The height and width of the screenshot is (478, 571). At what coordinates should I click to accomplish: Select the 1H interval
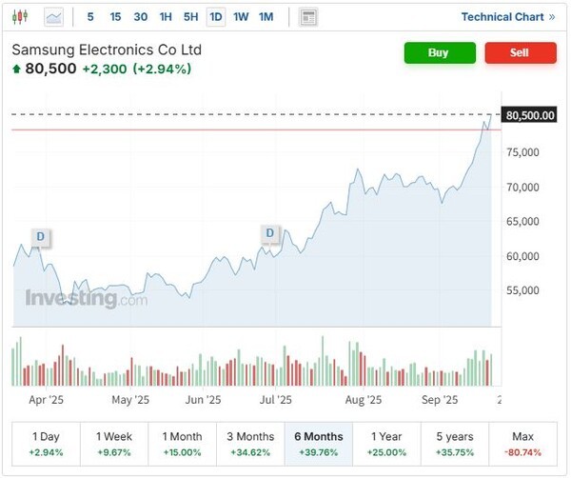(x=166, y=17)
